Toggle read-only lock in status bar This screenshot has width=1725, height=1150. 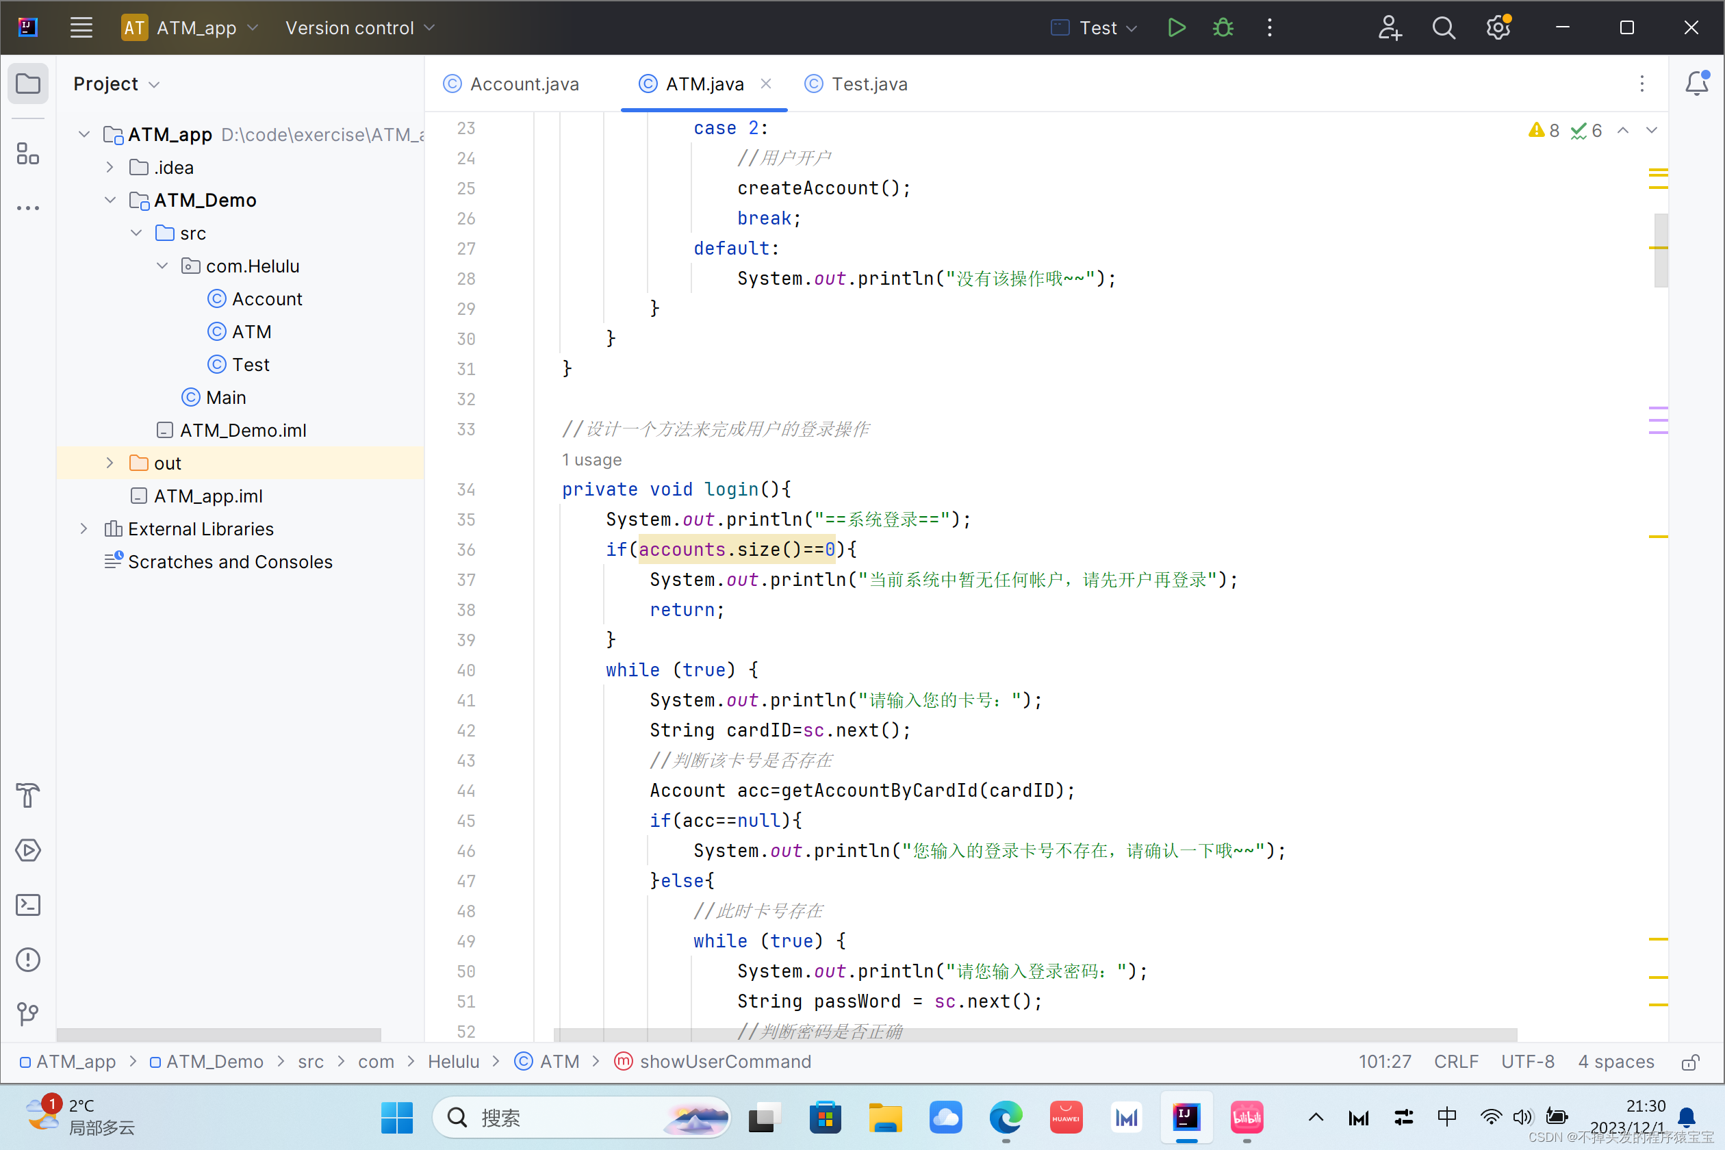point(1690,1061)
